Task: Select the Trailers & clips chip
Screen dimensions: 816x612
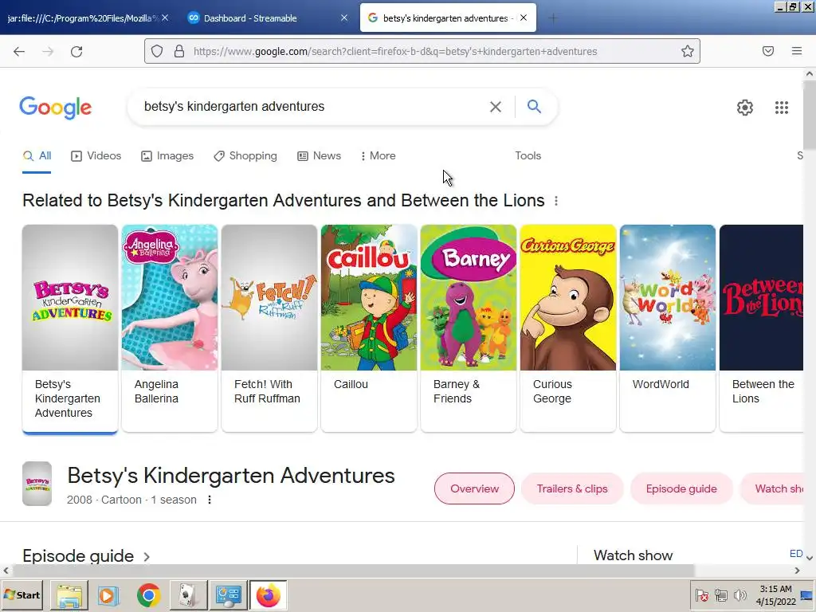Action: (572, 488)
